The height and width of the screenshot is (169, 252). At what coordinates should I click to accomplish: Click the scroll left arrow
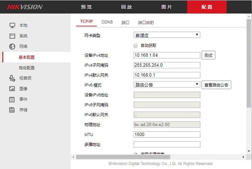[73, 157]
